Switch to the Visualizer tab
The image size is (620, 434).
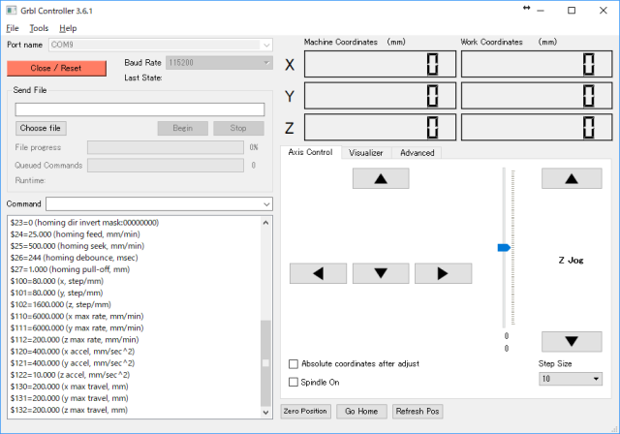(366, 153)
